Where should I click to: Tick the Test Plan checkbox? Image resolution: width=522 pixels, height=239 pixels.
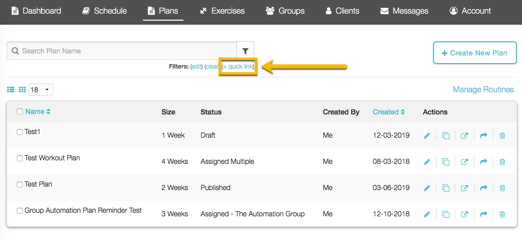click(x=20, y=185)
